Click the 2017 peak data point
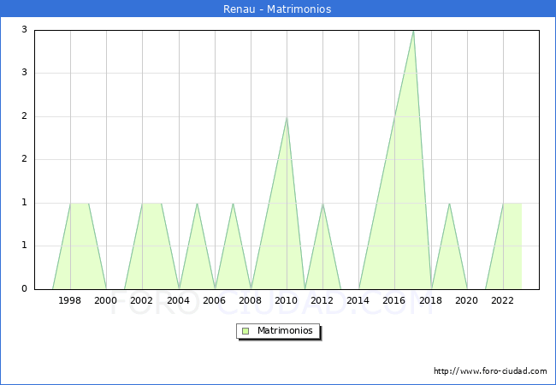This screenshot has width=556, height=385. [413, 31]
